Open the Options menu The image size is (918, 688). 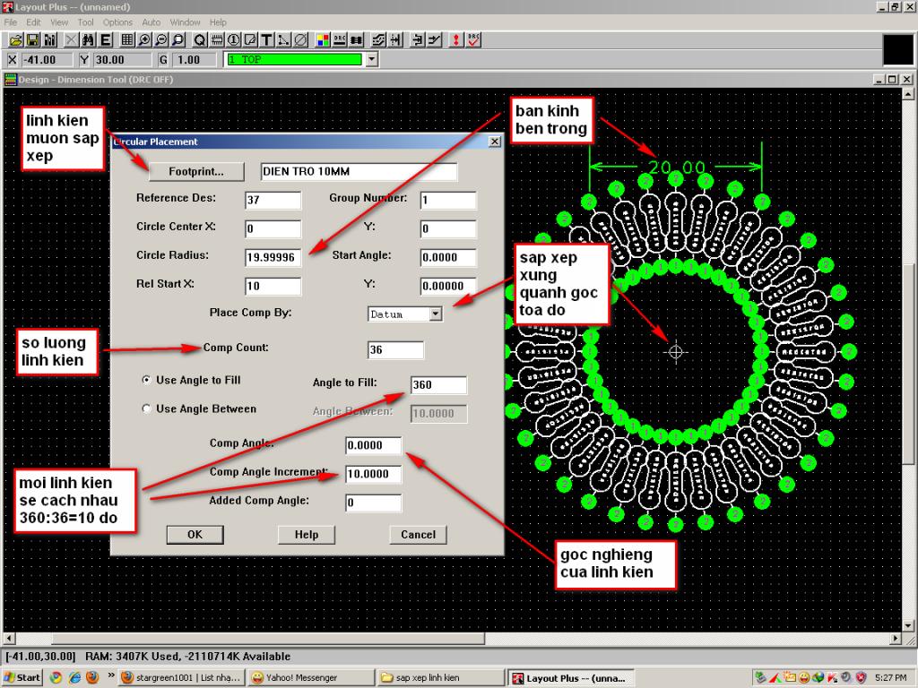[x=117, y=21]
